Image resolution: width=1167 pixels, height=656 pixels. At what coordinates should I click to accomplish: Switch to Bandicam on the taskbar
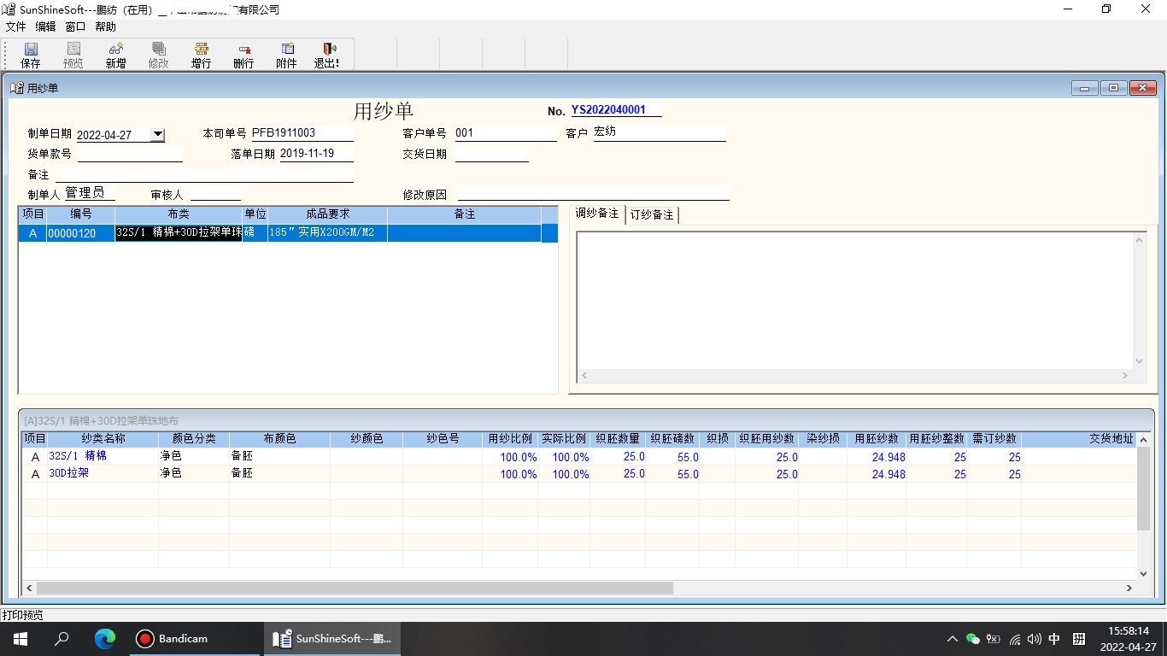point(196,639)
